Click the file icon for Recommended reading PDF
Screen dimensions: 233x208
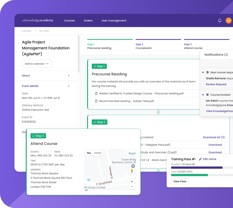tap(96, 101)
